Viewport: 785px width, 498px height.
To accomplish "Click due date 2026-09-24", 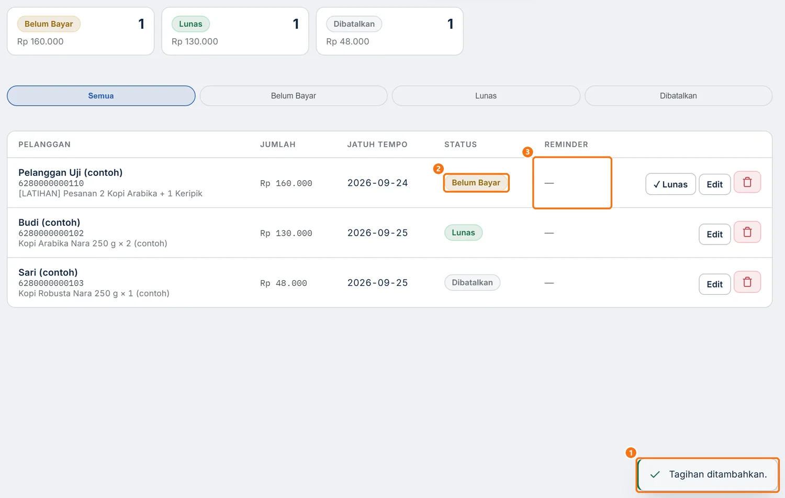I will click(378, 183).
